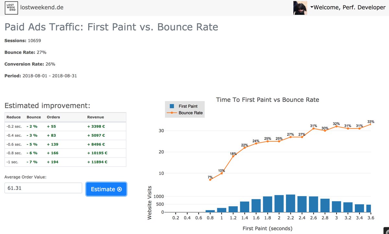Select the 32% bounce rate data point
The width and height of the screenshot is (389, 234).
coord(336,126)
